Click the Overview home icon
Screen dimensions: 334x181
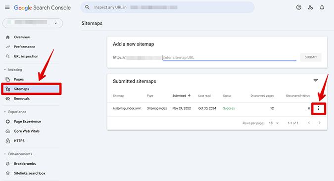click(8, 37)
